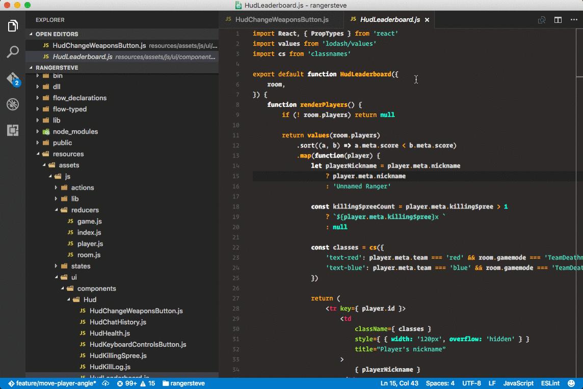Viewport: 583px width, 389px height.
Task: Select the Debug icon in the activity bar
Action: (x=13, y=104)
